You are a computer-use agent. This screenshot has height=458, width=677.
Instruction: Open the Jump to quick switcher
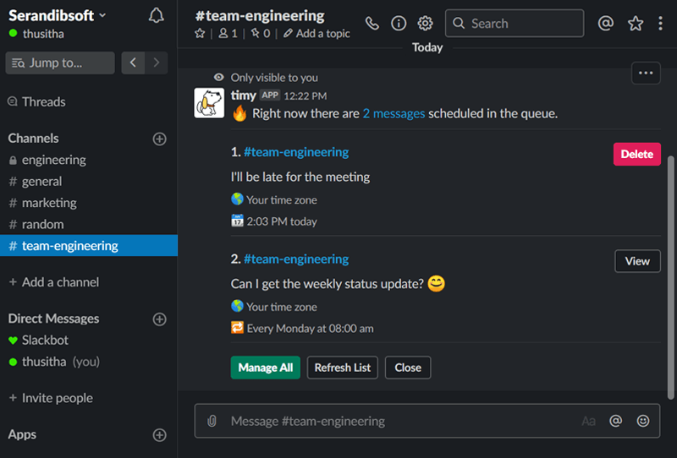pos(60,63)
